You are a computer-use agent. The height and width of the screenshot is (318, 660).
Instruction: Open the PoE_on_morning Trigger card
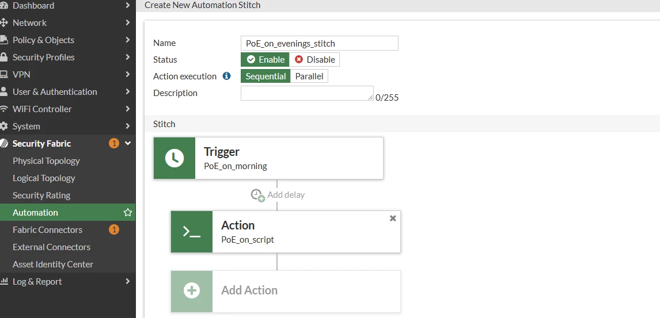coord(268,158)
